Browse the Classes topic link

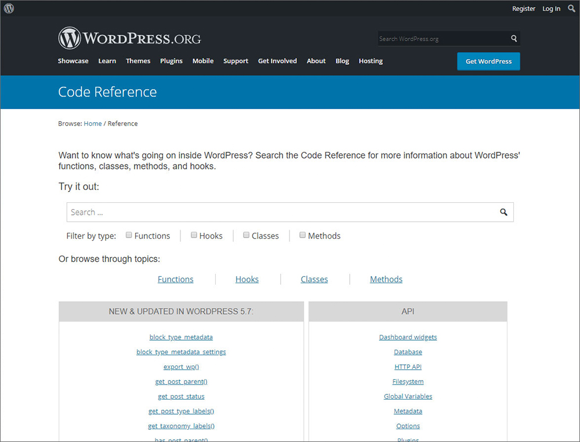(x=314, y=279)
